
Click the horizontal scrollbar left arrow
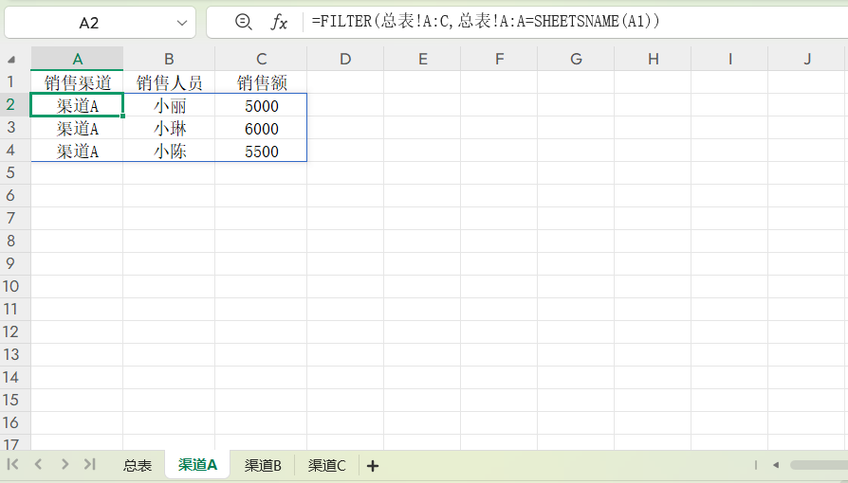click(775, 465)
